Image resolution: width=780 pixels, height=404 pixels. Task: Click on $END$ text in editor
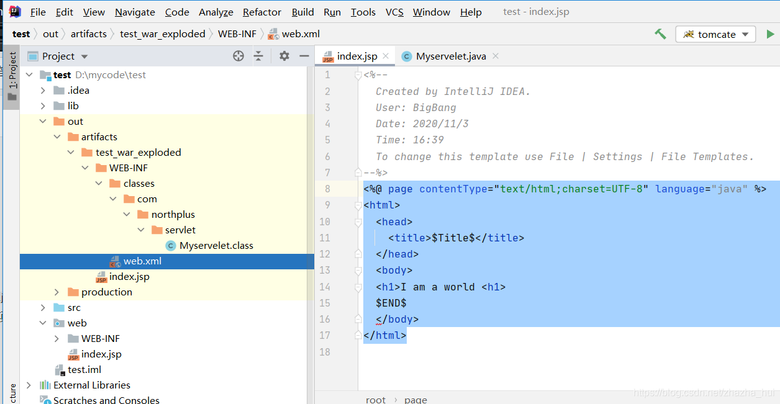pyautogui.click(x=391, y=303)
